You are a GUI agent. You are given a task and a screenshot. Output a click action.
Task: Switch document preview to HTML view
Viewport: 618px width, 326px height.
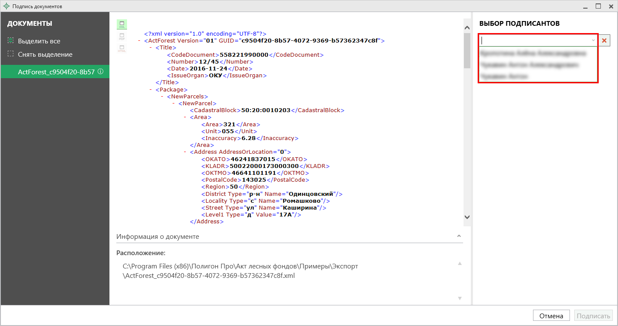[x=122, y=49]
